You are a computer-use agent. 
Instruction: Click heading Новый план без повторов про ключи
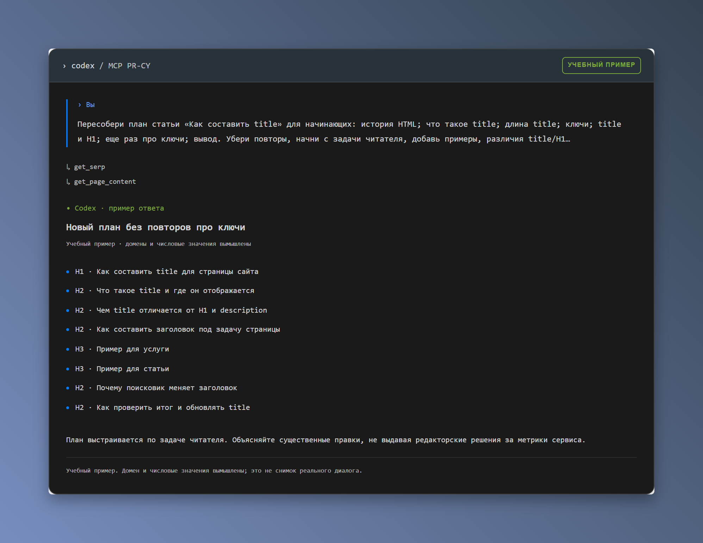[155, 227]
